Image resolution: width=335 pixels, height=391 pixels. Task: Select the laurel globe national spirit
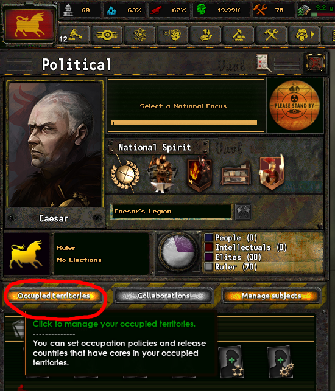125,175
